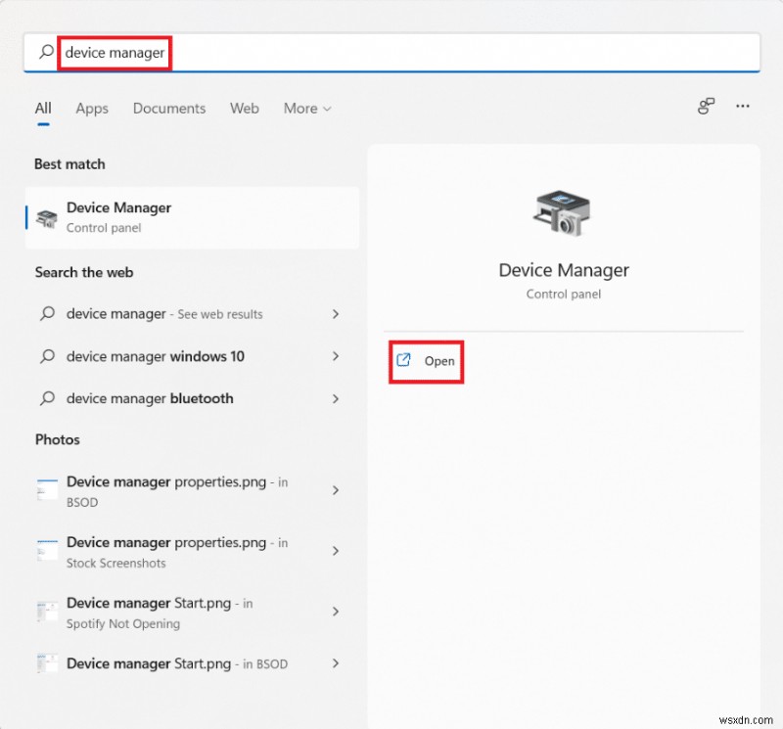Expand the device manager bluetooth suggestion arrow
The image size is (783, 729).
click(x=336, y=398)
